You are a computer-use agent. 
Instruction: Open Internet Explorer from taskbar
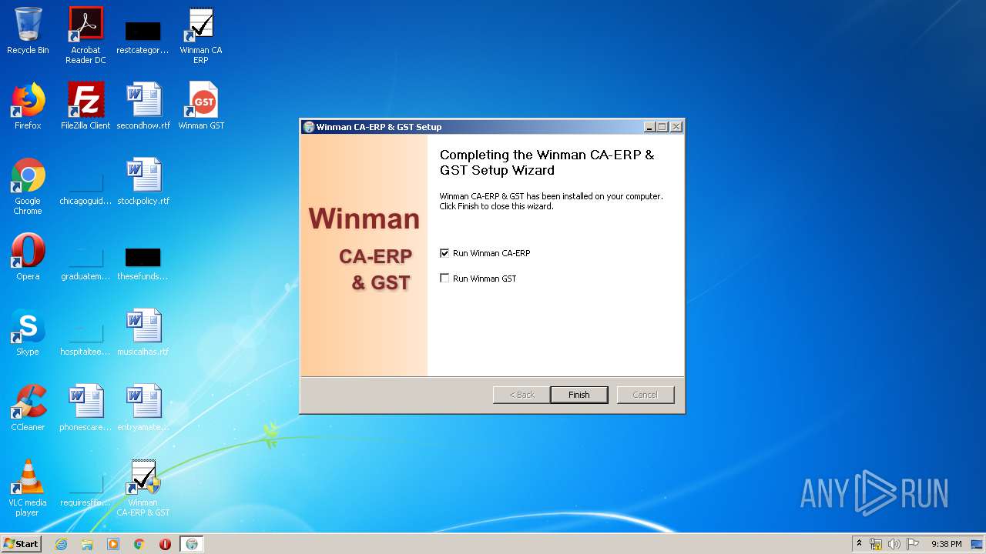[x=62, y=544]
